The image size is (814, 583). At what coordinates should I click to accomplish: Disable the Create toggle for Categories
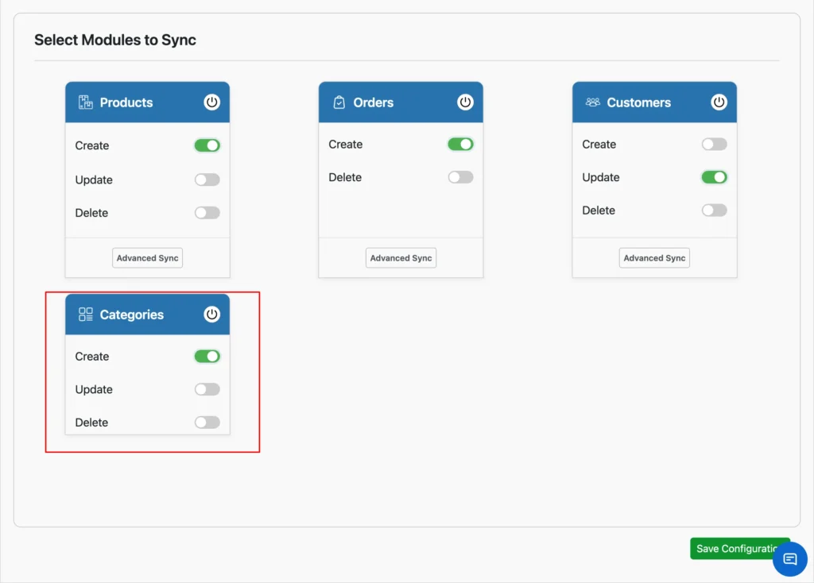click(x=207, y=356)
